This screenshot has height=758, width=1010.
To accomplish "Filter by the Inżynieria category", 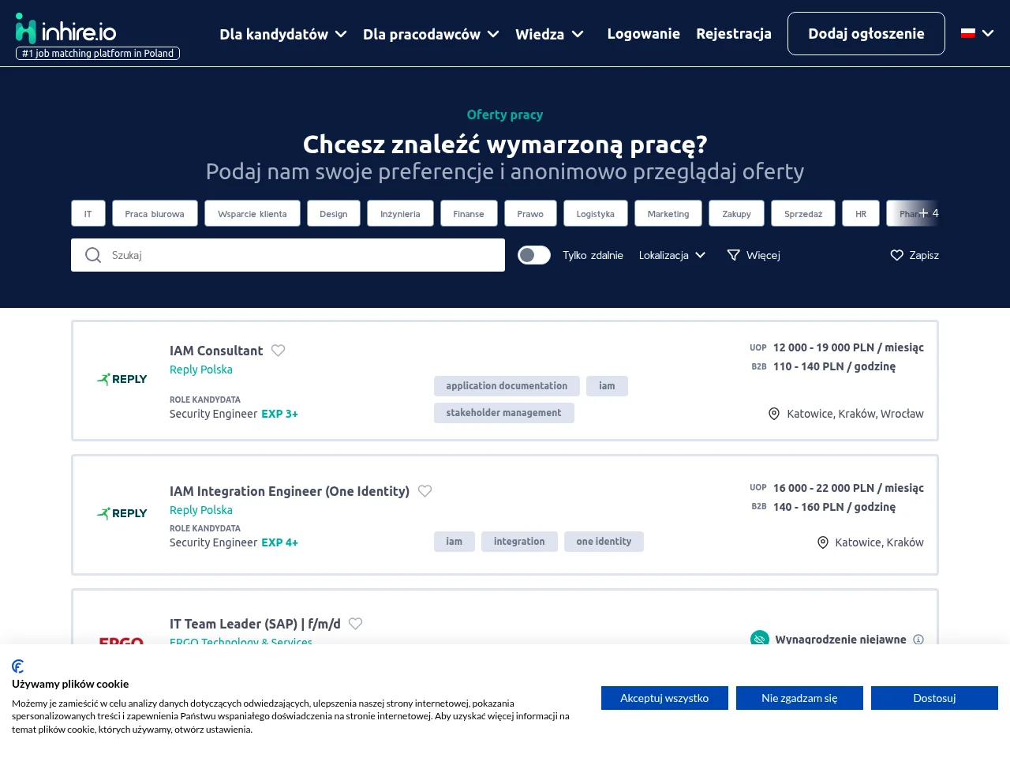I will (400, 213).
